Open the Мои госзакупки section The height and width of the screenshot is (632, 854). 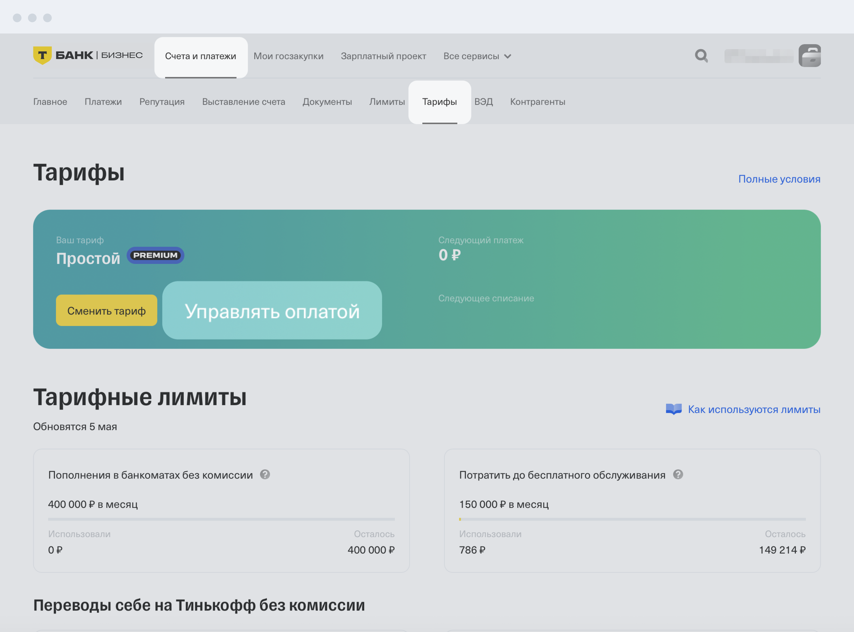[x=289, y=56]
